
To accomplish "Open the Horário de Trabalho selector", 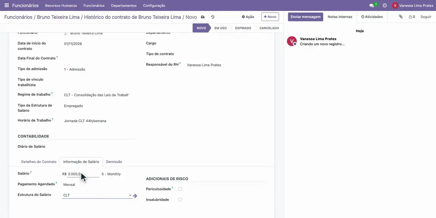I will coord(96,121).
